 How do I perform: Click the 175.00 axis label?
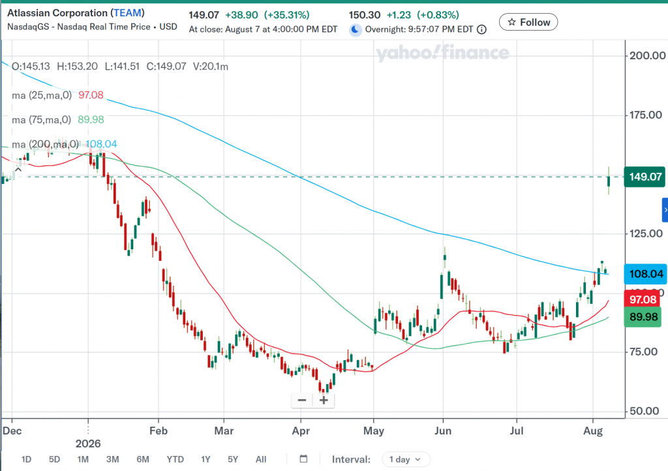pos(646,115)
